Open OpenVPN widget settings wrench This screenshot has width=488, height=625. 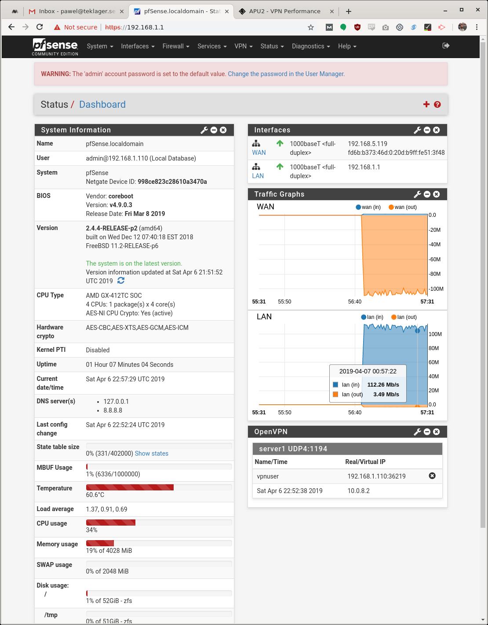417,432
